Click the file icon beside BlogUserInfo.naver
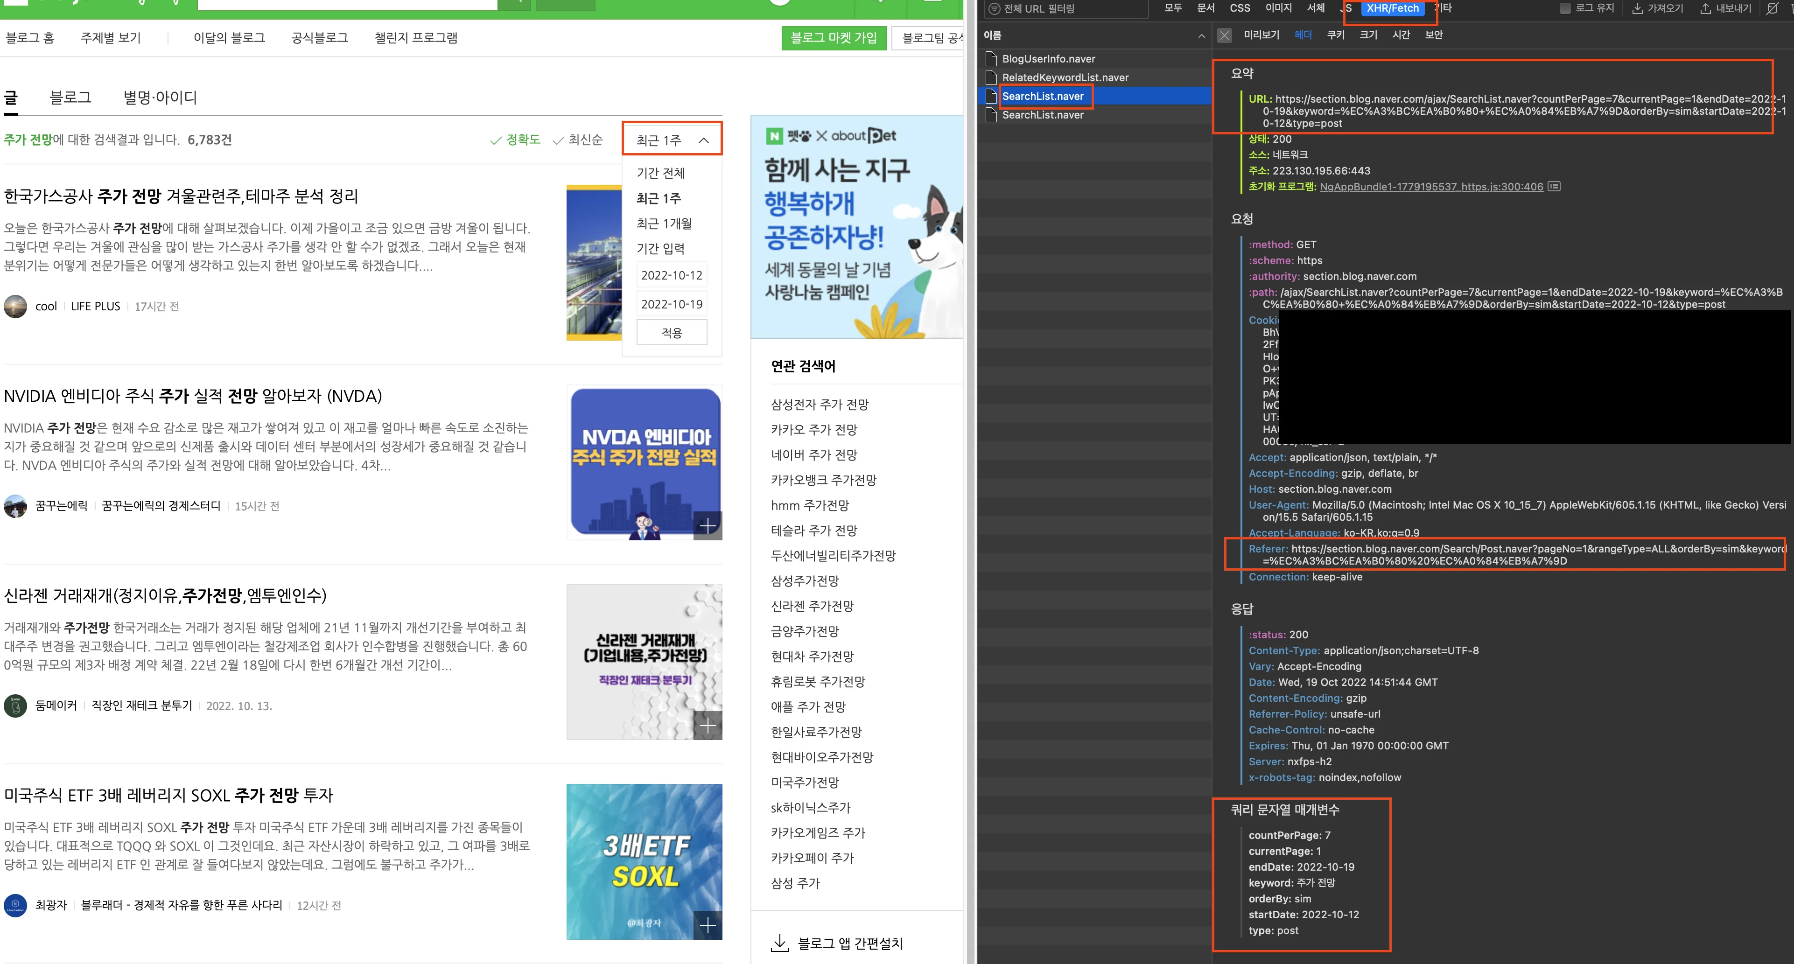 (992, 58)
